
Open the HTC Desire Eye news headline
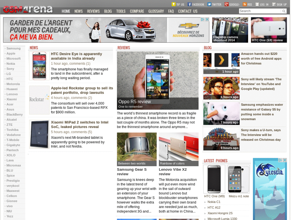click(76, 56)
